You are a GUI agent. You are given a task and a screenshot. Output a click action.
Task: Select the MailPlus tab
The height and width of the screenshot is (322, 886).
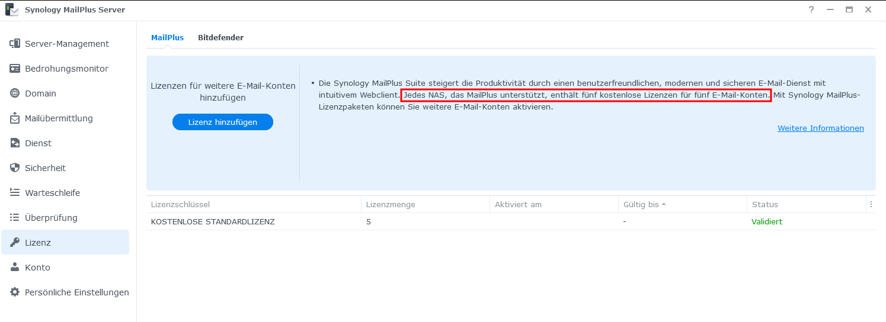pos(167,38)
